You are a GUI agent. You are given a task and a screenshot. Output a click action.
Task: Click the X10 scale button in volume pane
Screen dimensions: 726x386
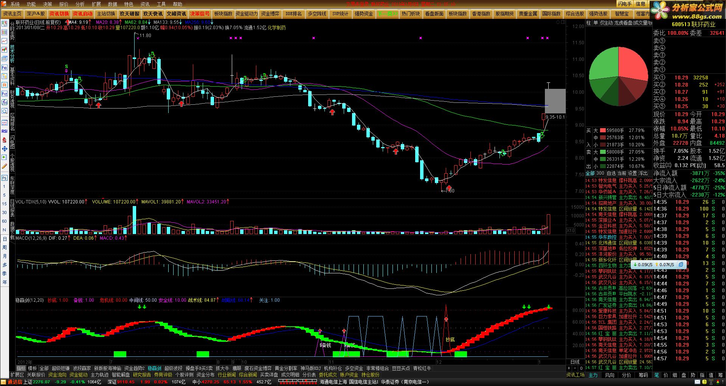pos(571,230)
